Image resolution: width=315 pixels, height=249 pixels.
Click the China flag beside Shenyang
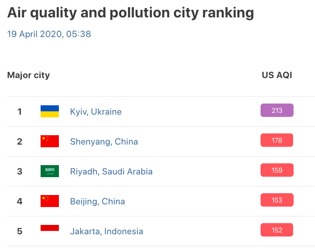50,141
